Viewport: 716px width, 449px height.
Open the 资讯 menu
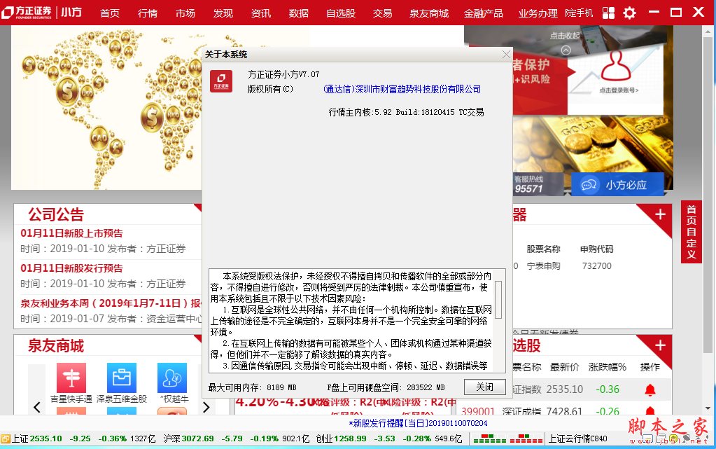[x=261, y=13]
